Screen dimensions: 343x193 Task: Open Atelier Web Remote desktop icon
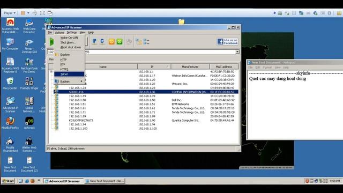tap(29, 144)
